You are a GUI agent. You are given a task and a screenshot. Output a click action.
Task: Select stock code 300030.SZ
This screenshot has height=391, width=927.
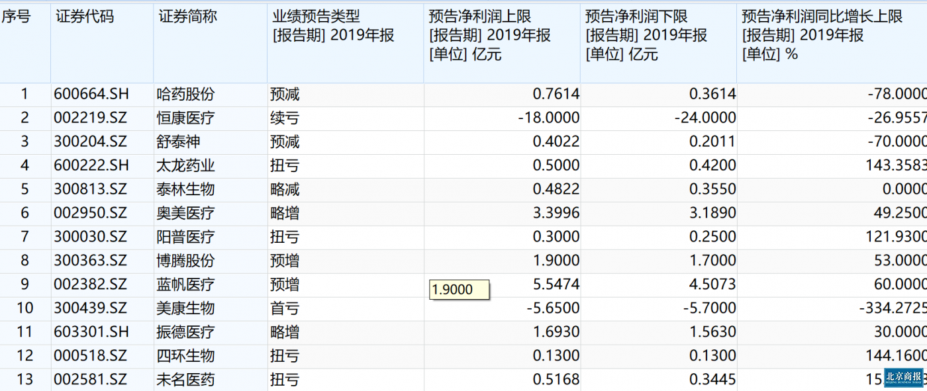click(x=90, y=238)
